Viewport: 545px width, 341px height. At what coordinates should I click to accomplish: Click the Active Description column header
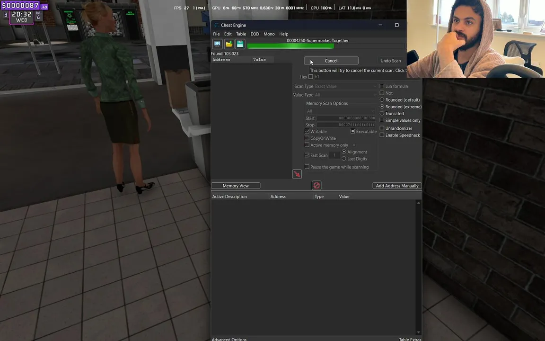(x=229, y=197)
